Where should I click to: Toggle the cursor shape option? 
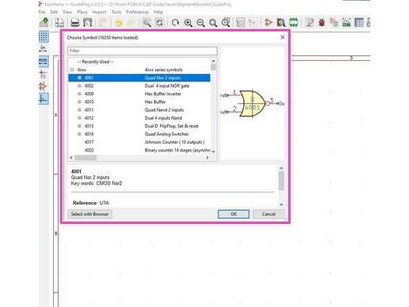click(44, 74)
